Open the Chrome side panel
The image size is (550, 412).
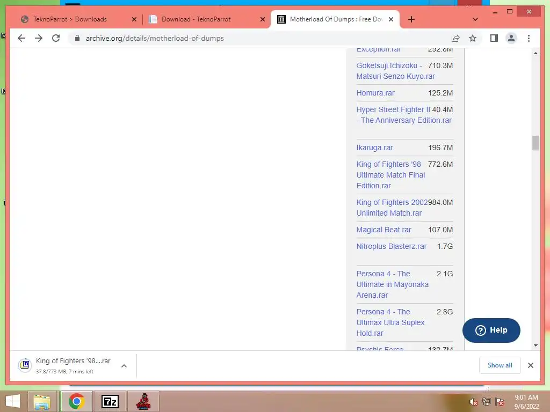point(494,38)
